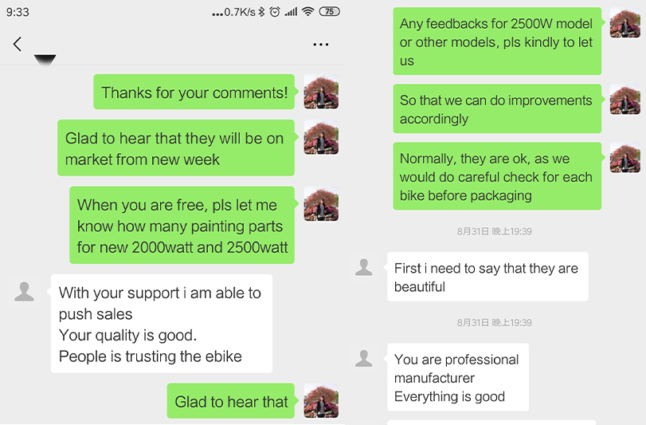The width and height of the screenshot is (646, 425).
Task: Tap gray contact avatar beside "With your support" message
Action: pos(24,292)
